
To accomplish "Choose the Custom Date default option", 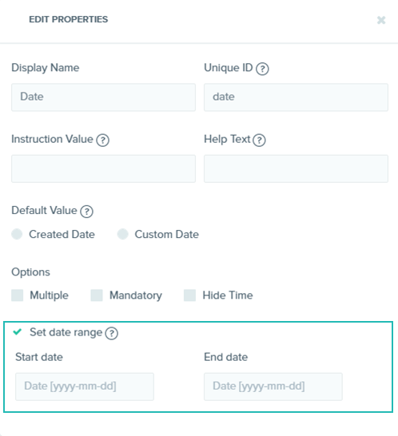I will [x=122, y=234].
